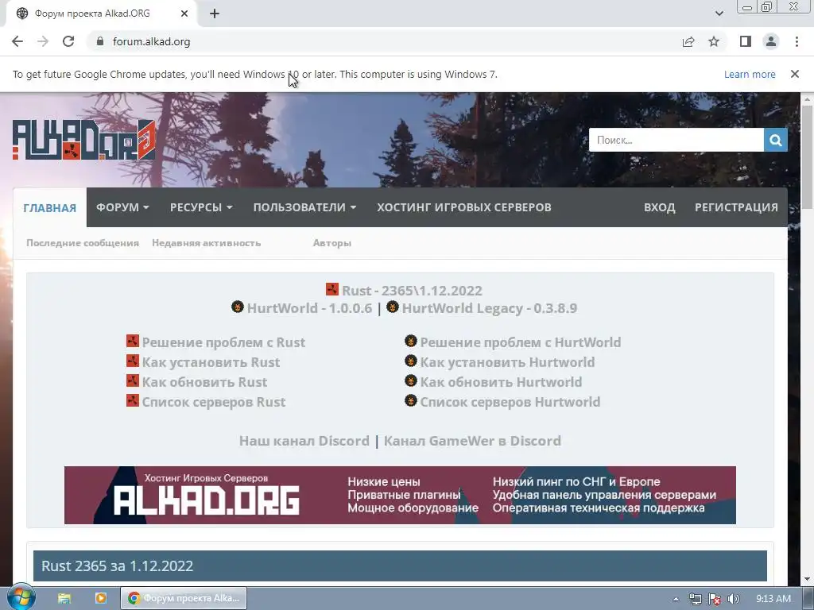Open Канал GameWer в Discord link
This screenshot has width=814, height=610.
tap(472, 441)
